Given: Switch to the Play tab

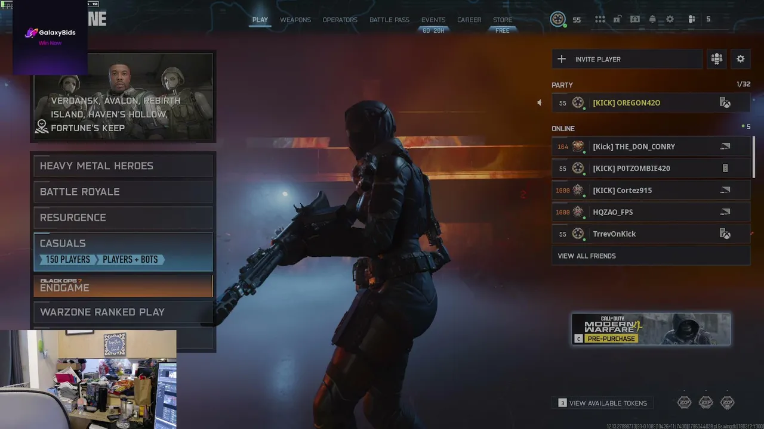Looking at the screenshot, I should (x=260, y=20).
